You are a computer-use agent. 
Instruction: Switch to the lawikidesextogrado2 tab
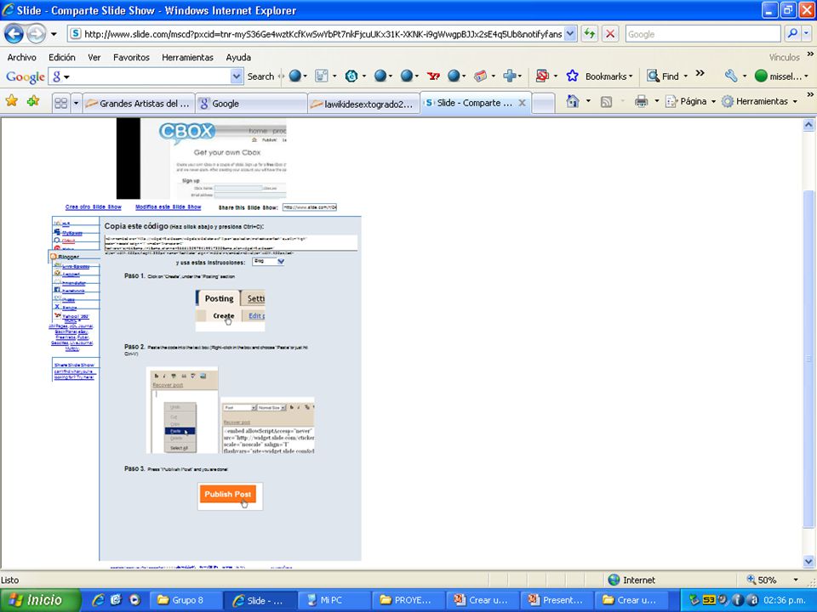point(363,104)
